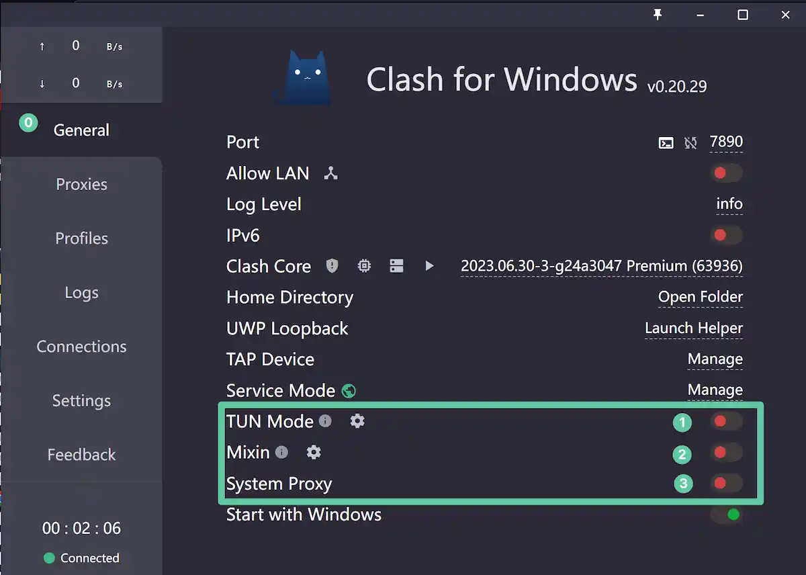Viewport: 806px width, 575px height.
Task: Click the play arrow beside Clash Core
Action: (430, 266)
